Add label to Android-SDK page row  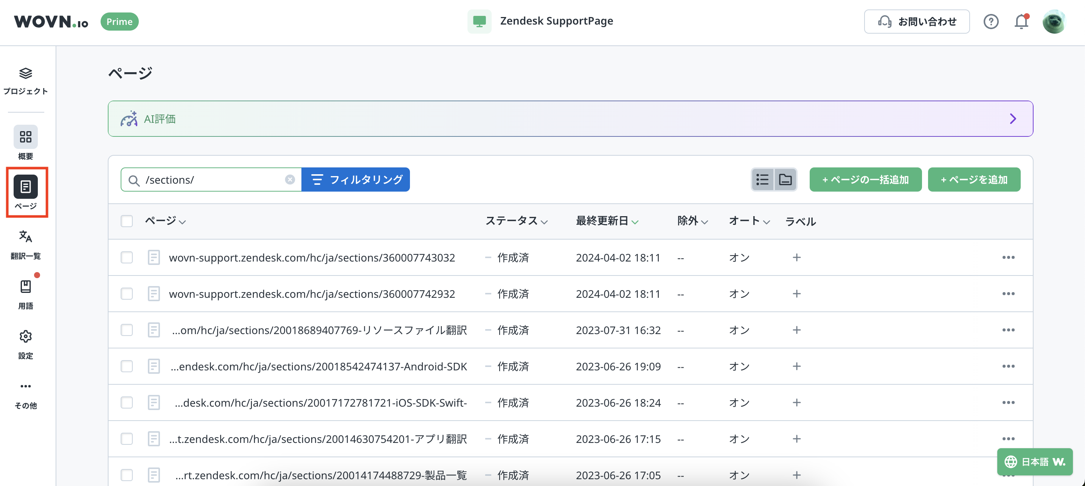click(x=796, y=366)
